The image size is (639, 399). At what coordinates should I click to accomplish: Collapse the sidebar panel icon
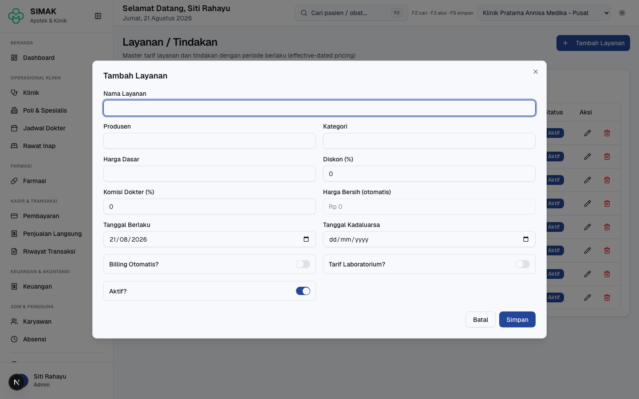pos(98,16)
